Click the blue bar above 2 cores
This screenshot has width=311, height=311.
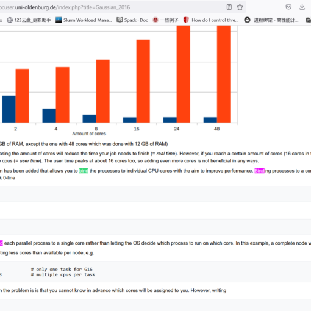pyautogui.click(x=9, y=109)
